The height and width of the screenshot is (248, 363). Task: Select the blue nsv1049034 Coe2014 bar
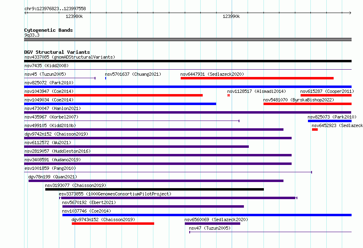[x=120, y=104]
